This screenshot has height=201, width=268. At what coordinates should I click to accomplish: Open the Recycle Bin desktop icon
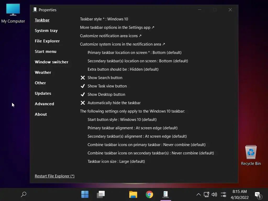(251, 155)
